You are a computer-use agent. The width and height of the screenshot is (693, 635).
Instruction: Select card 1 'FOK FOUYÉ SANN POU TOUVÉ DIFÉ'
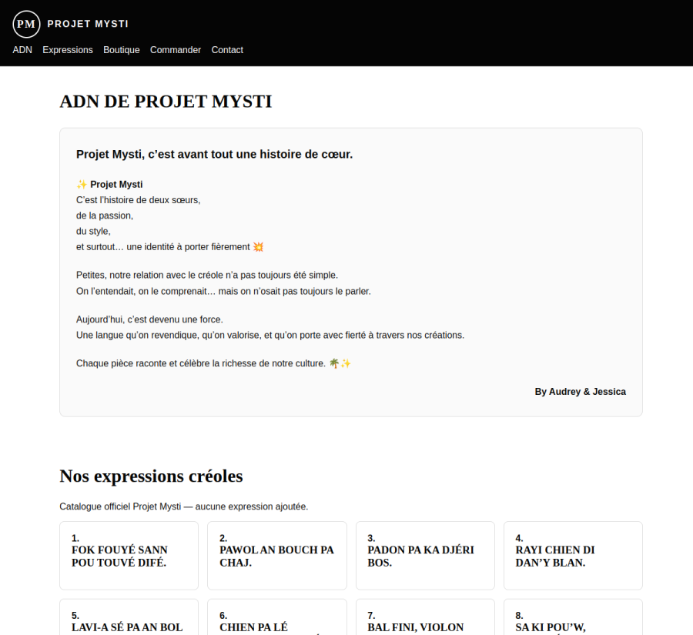129,556
